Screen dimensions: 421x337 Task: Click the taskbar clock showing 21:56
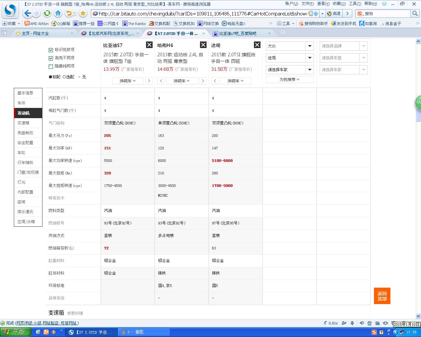tap(411, 332)
